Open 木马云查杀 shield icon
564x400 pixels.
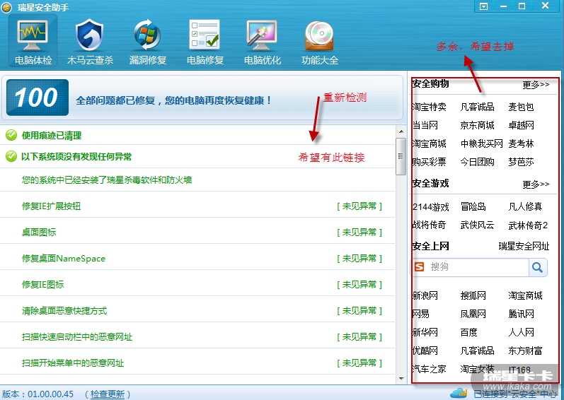coord(90,35)
